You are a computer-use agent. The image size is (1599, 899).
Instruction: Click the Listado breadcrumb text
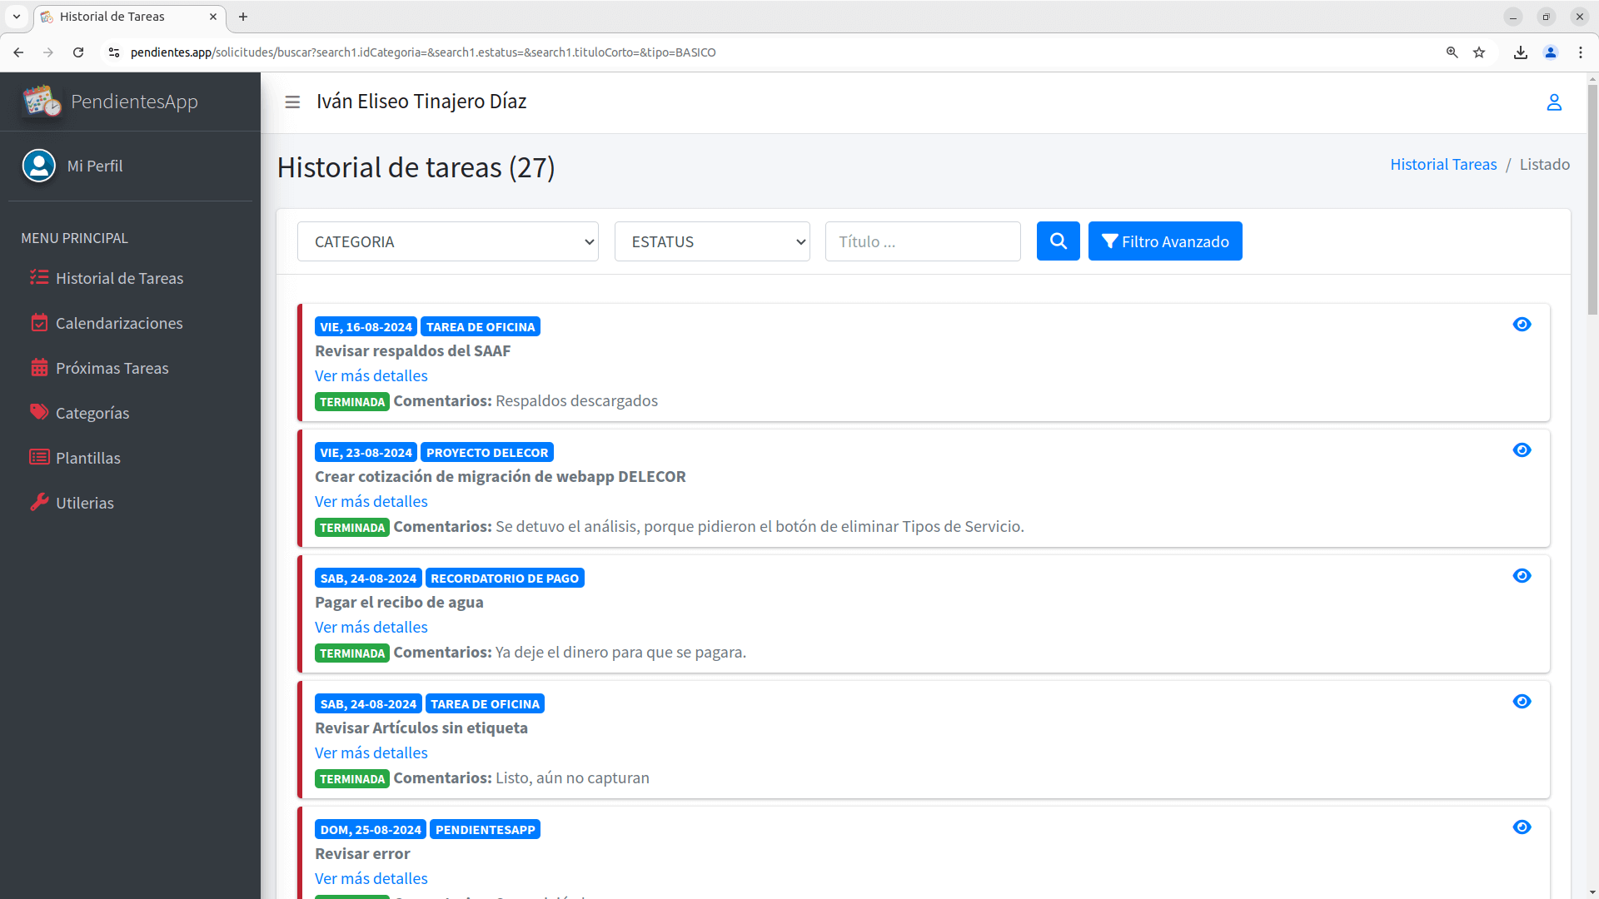point(1545,164)
